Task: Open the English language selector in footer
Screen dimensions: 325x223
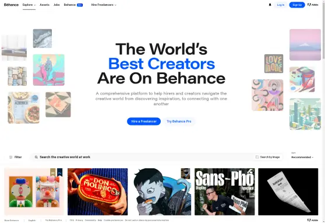Action: coord(32,220)
